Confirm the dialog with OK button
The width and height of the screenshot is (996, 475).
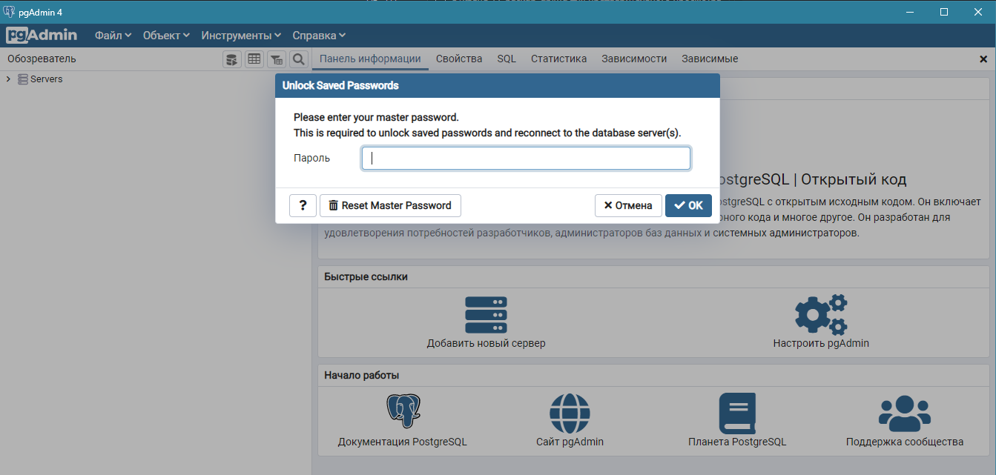point(688,205)
